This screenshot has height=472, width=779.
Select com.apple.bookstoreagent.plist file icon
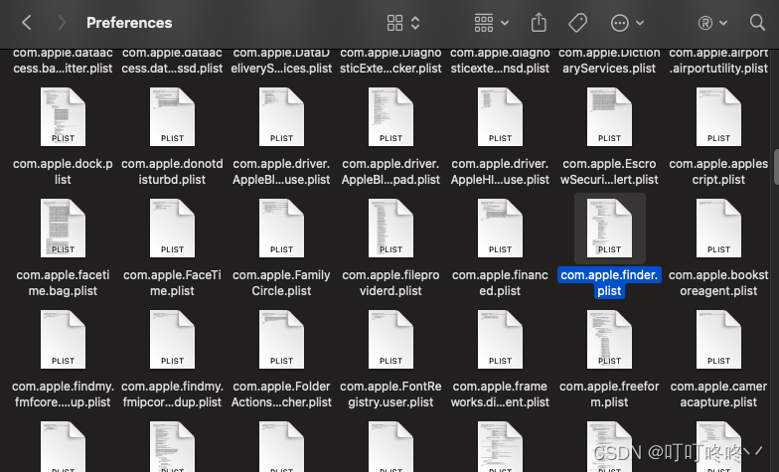pos(718,229)
